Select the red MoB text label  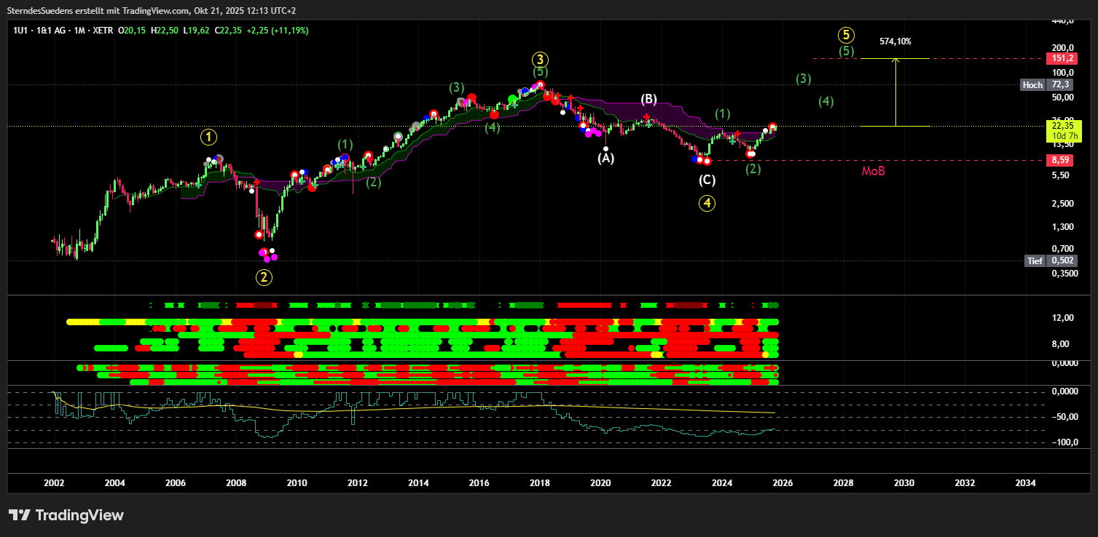(x=874, y=171)
